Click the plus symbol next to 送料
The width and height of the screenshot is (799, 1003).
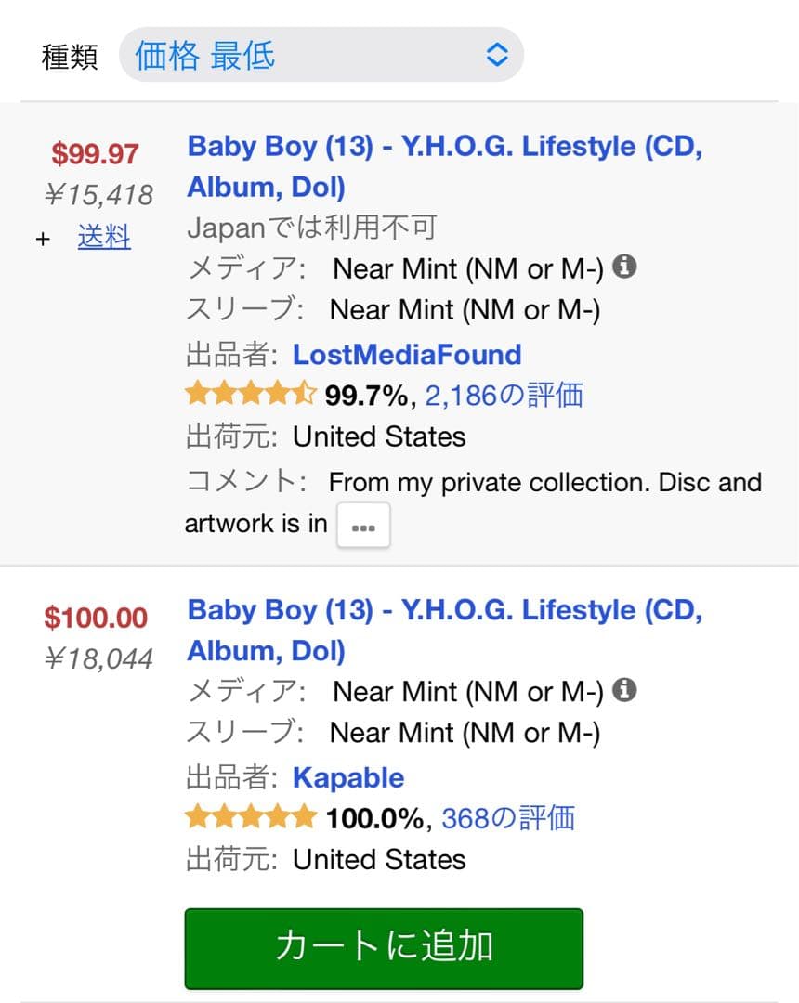[43, 239]
